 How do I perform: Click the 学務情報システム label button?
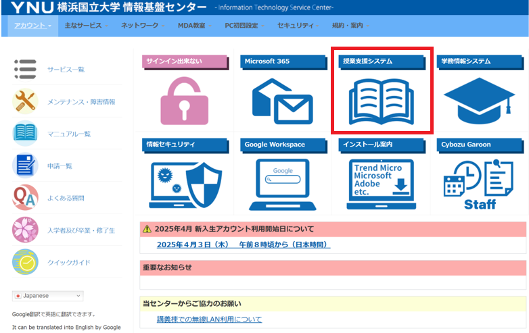[480, 61]
